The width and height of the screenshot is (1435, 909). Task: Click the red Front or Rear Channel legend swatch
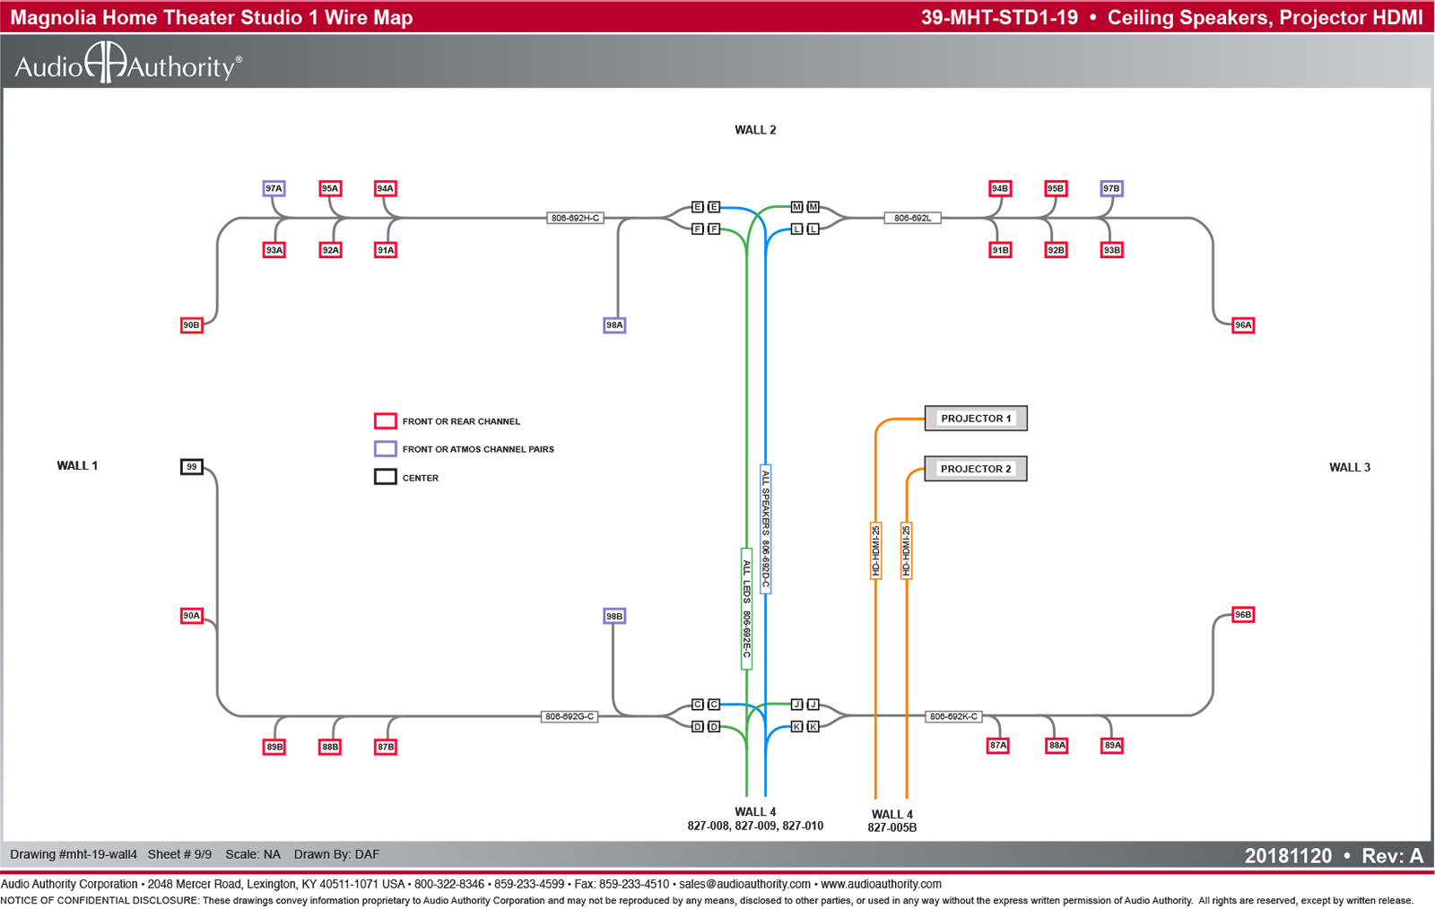pyautogui.click(x=386, y=421)
